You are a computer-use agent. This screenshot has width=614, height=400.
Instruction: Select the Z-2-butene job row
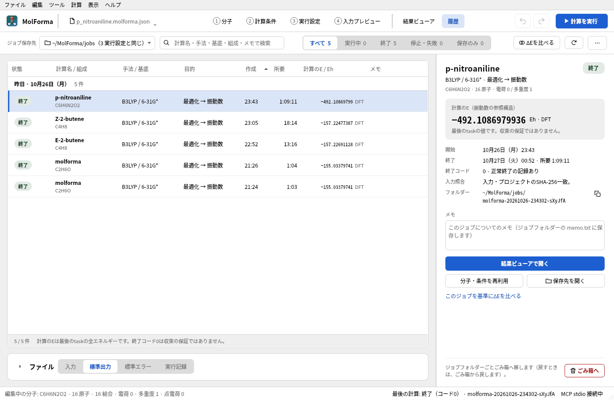[218, 123]
